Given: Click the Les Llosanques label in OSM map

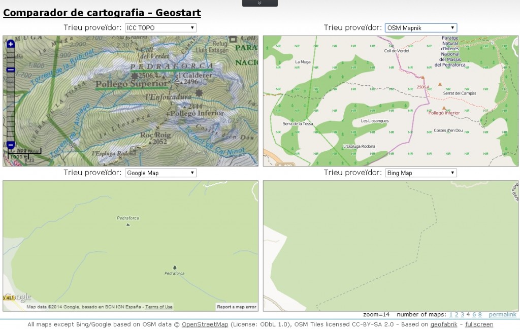Looking at the screenshot, I should [375, 121].
